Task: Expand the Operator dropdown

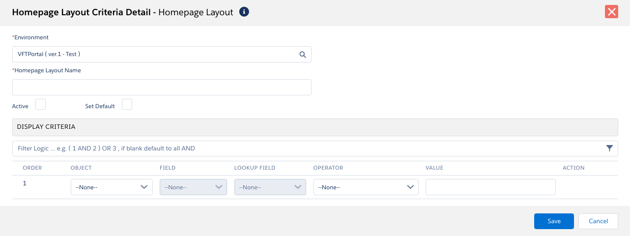Action: [366, 187]
